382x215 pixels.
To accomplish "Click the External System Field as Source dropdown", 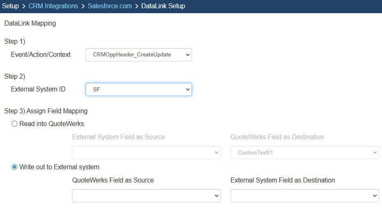I will [x=146, y=152].
